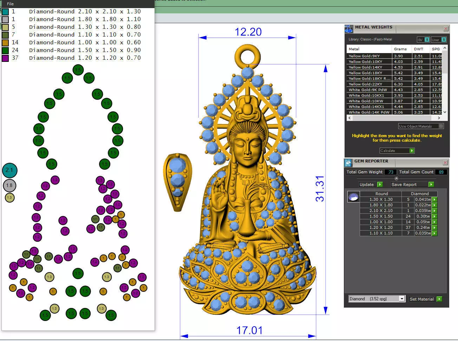Click the DWT column header
The width and height of the screenshot is (458, 341).
(420, 49)
